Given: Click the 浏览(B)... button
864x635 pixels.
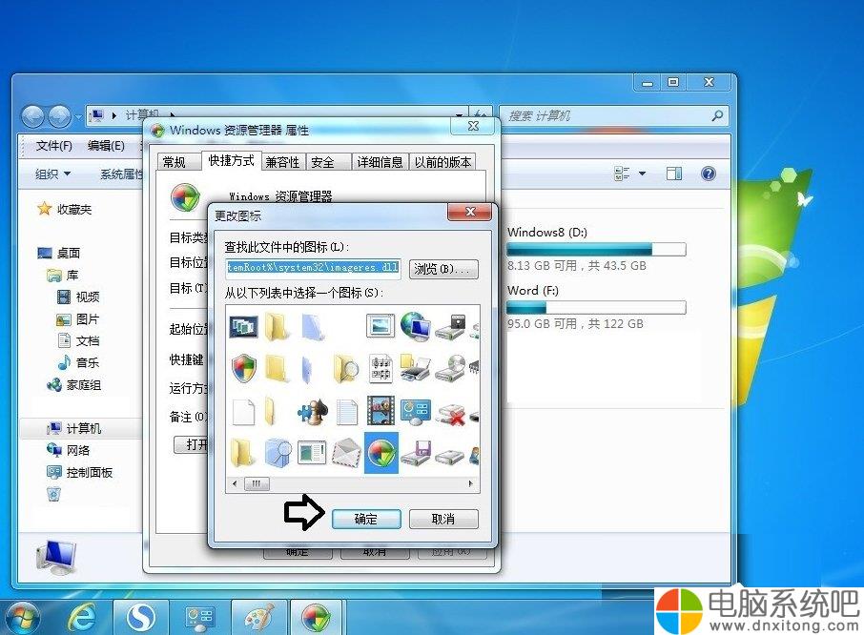Looking at the screenshot, I should (443, 269).
